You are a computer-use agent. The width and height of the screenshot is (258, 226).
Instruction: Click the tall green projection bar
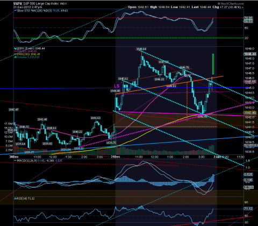(213, 64)
